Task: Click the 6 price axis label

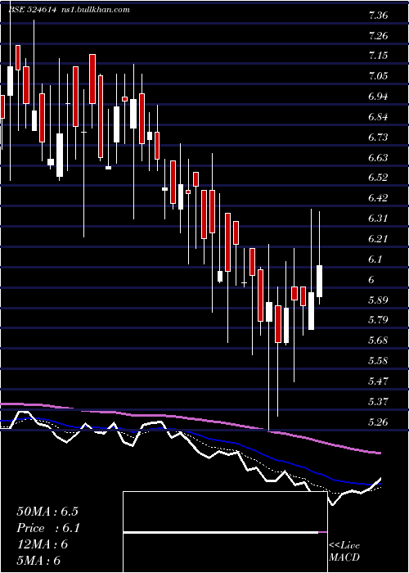Action: [x=371, y=280]
